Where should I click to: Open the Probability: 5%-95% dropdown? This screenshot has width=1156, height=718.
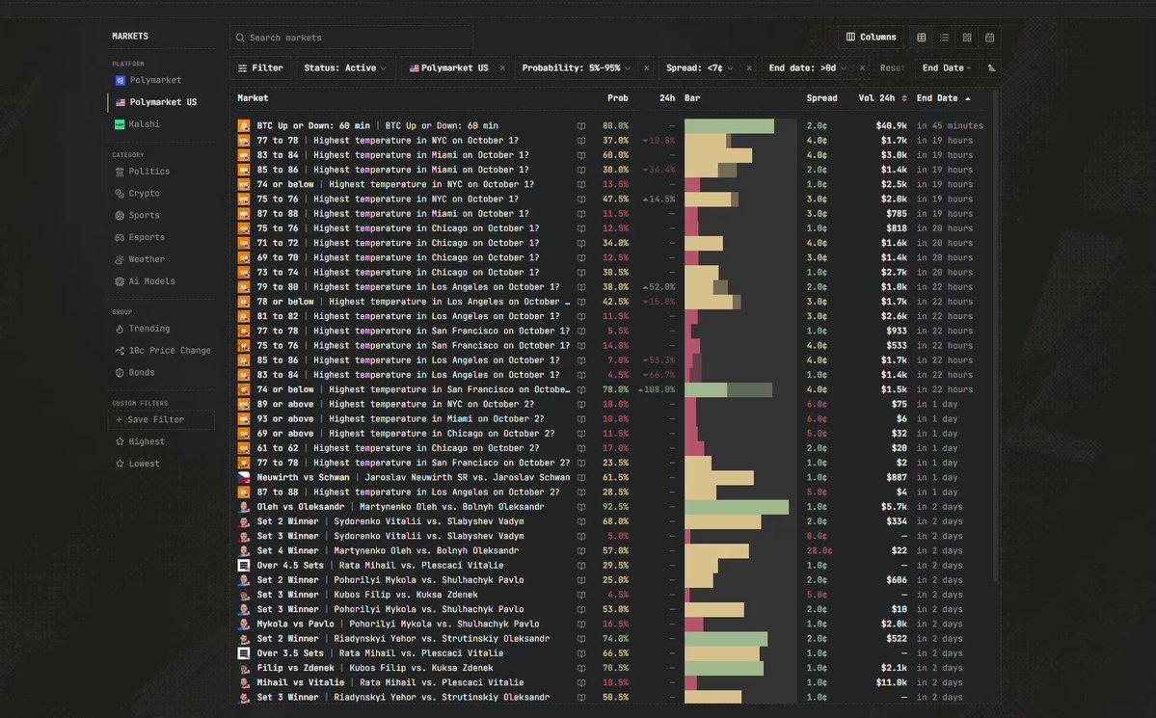576,67
